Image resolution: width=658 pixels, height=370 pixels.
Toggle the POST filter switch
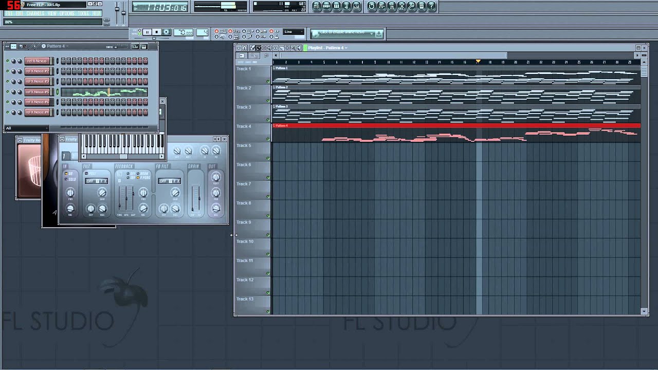pyautogui.click(x=86, y=173)
